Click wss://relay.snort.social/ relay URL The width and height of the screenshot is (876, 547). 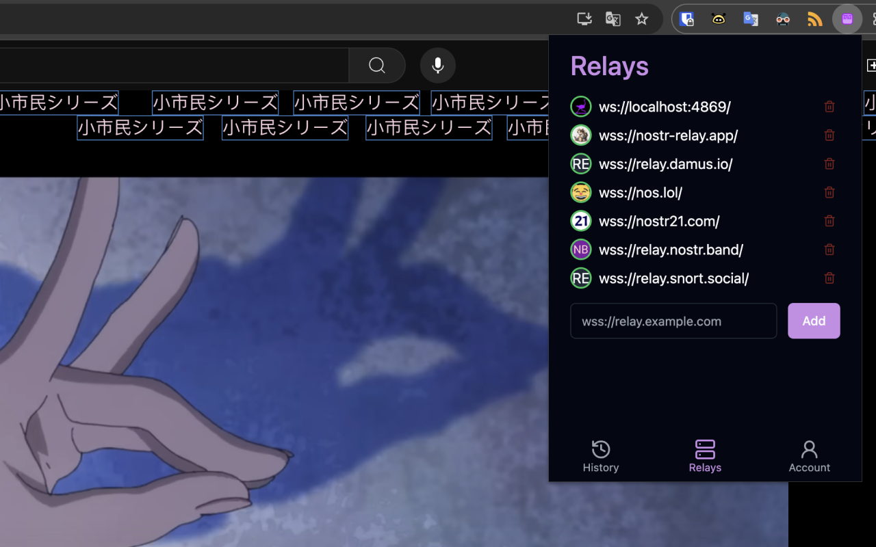673,278
